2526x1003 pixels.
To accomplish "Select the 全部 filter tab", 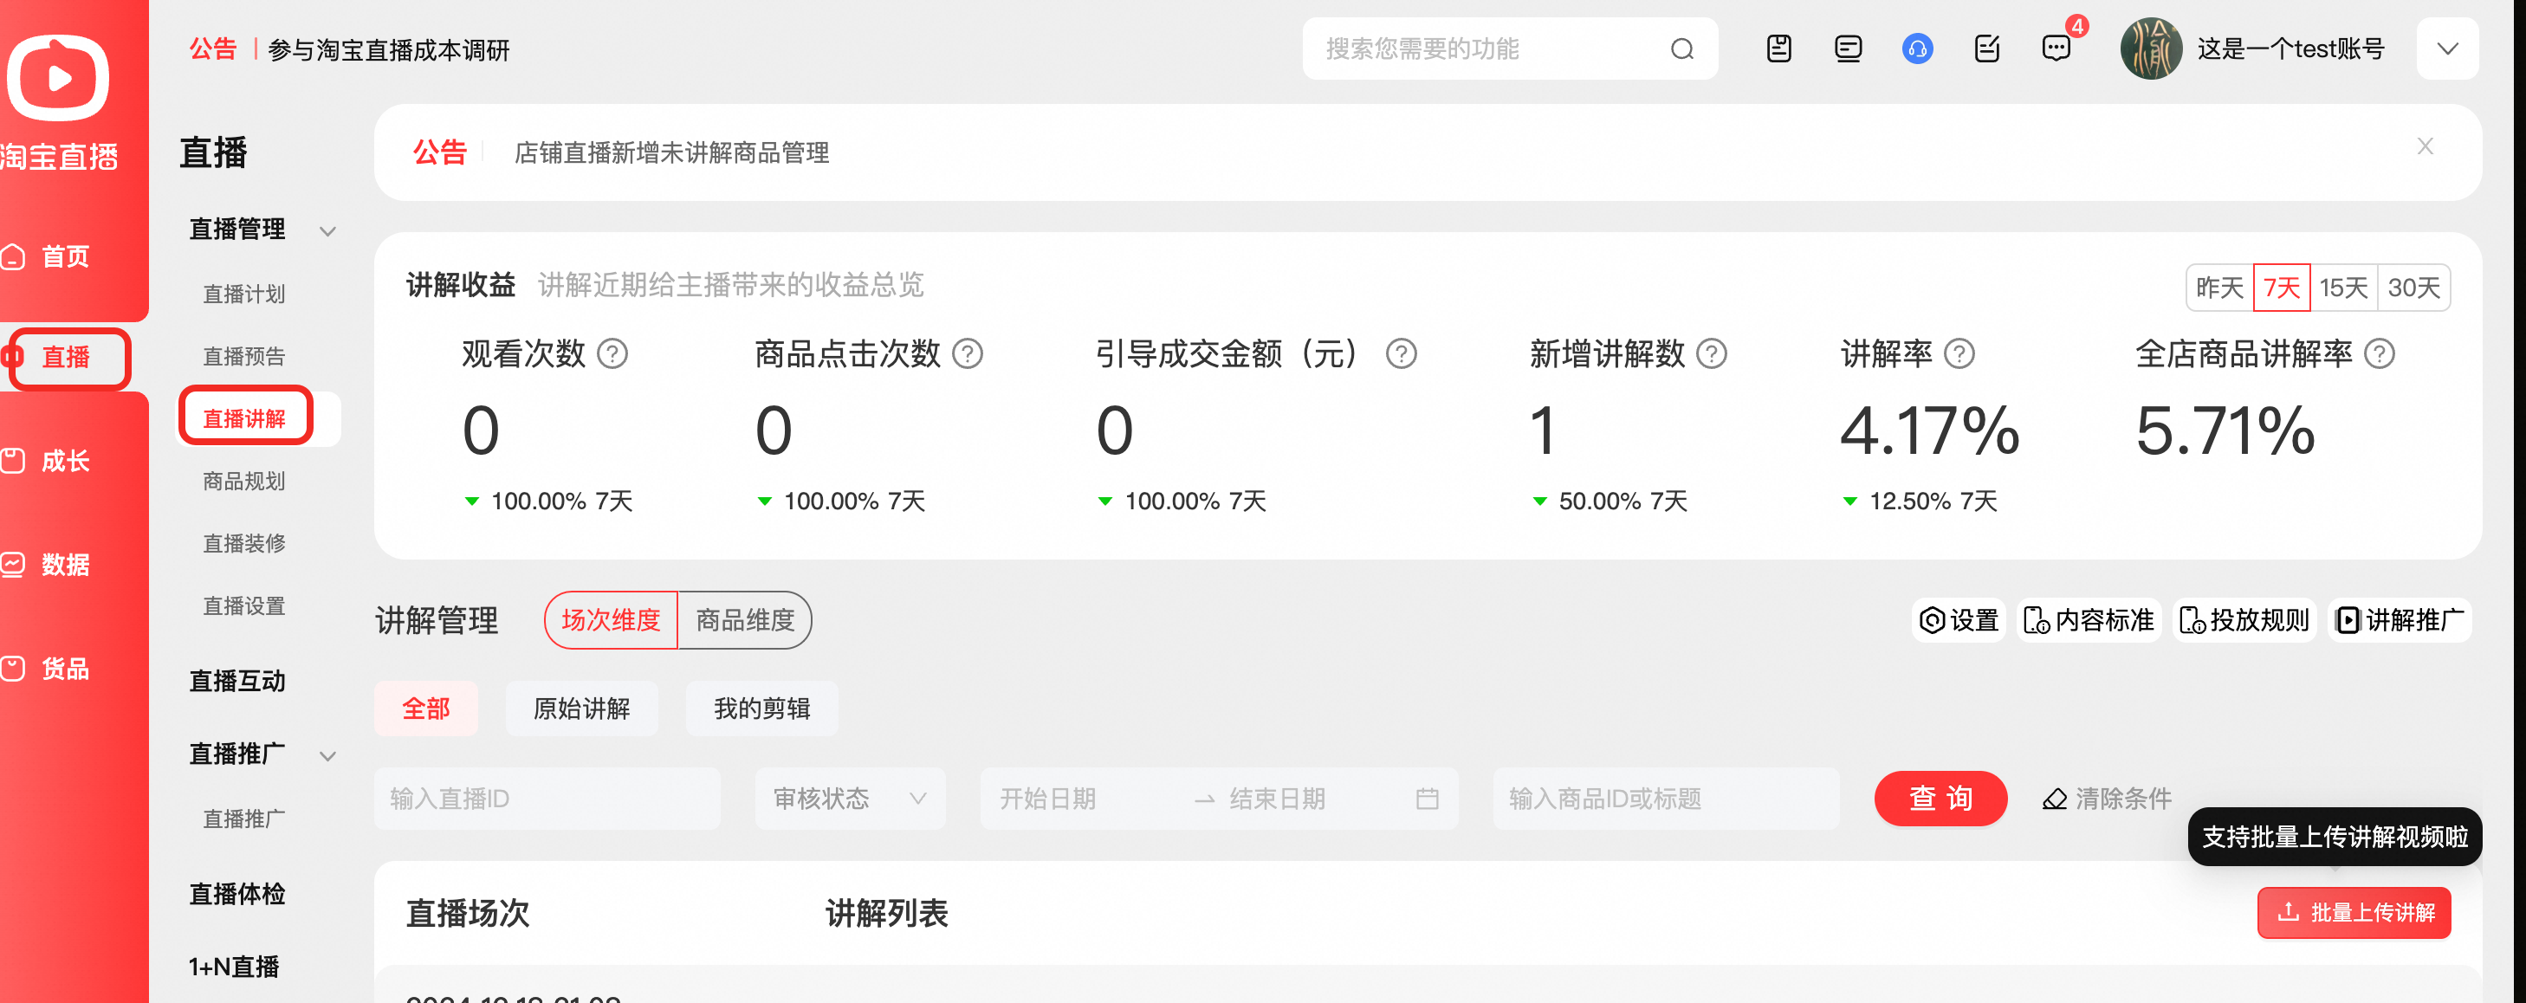I will tap(425, 708).
